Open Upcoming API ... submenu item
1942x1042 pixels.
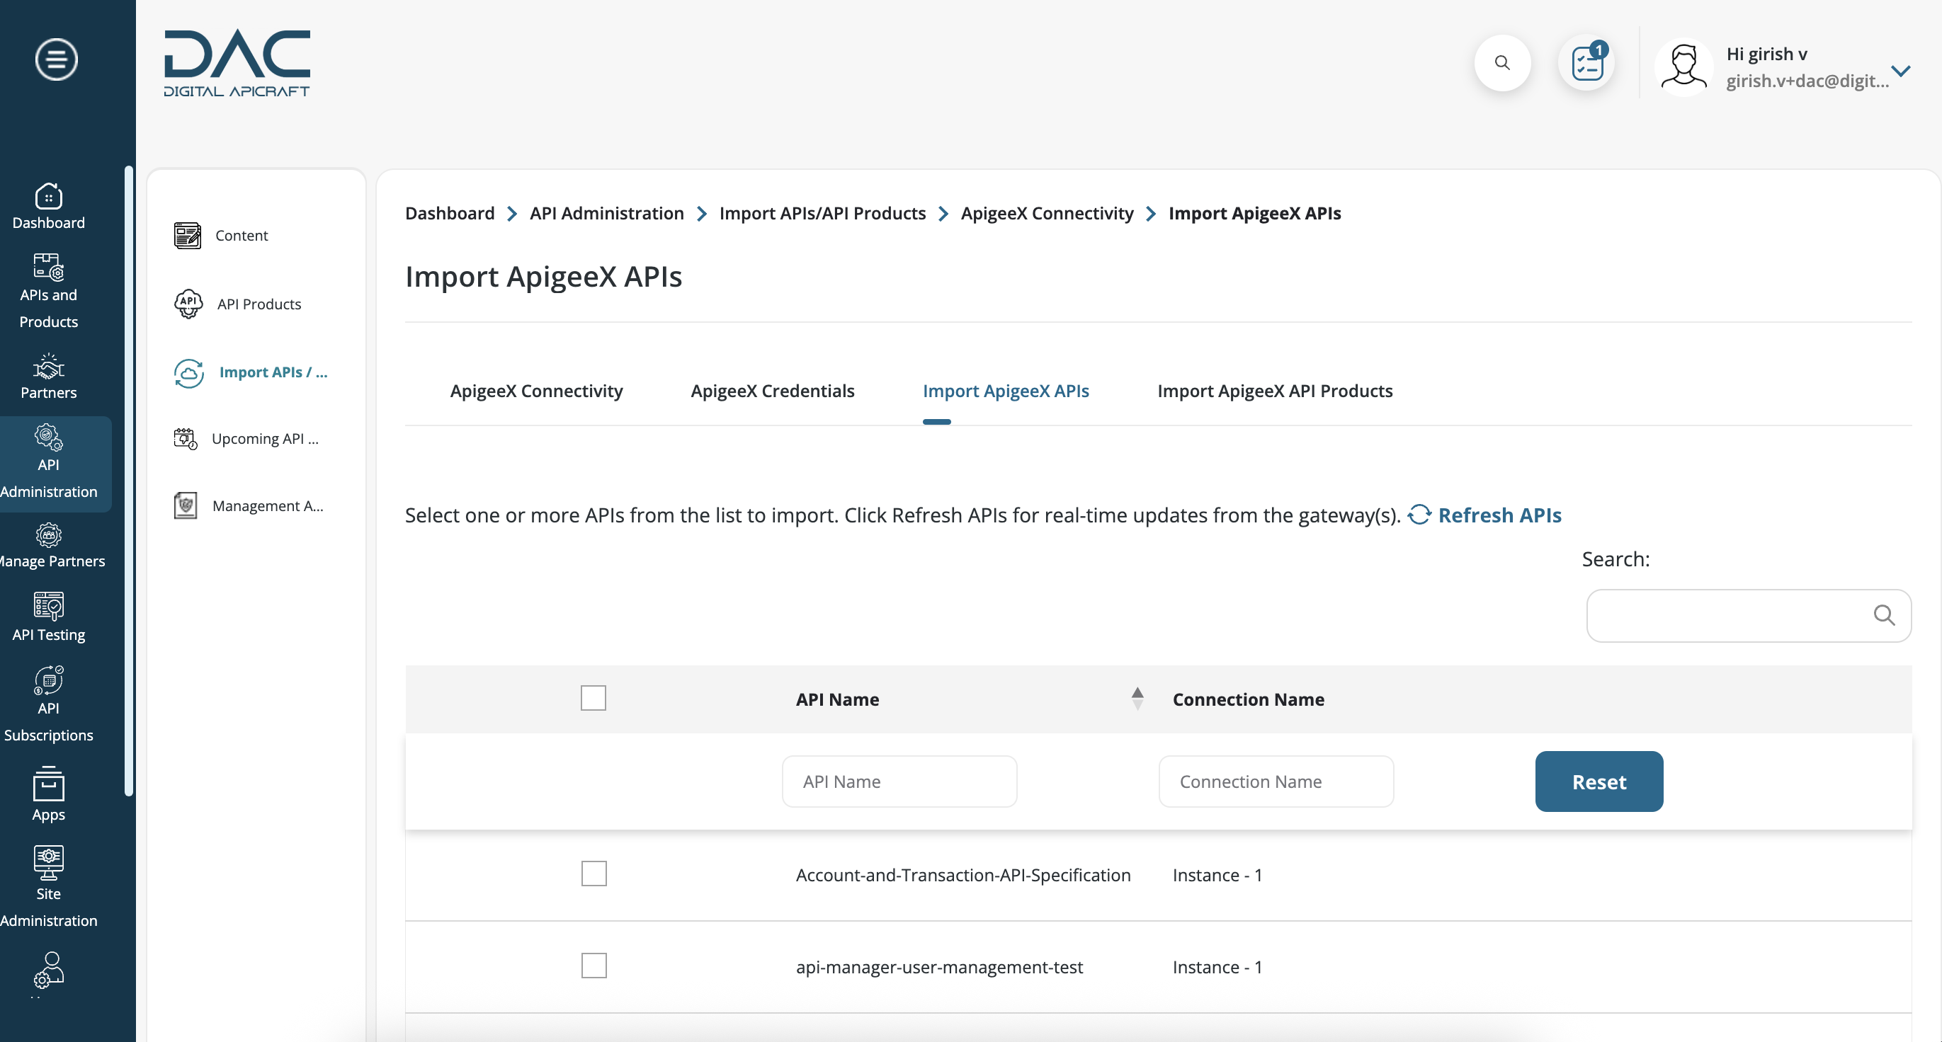pos(247,438)
